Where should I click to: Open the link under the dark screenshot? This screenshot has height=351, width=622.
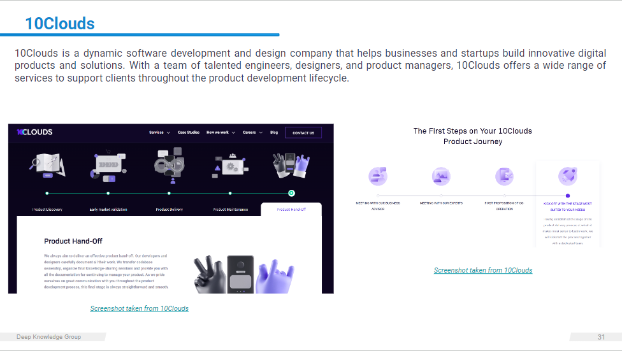(140, 308)
